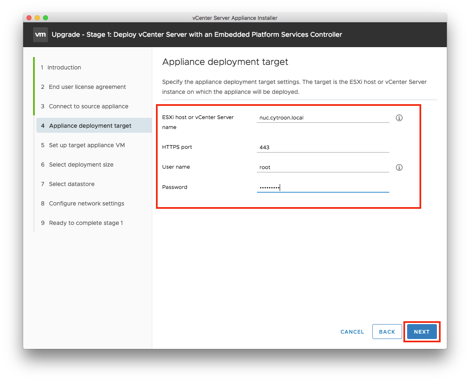Go to step 8 Configure network settings
Image resolution: width=470 pixels, height=382 pixels.
pyautogui.click(x=82, y=204)
